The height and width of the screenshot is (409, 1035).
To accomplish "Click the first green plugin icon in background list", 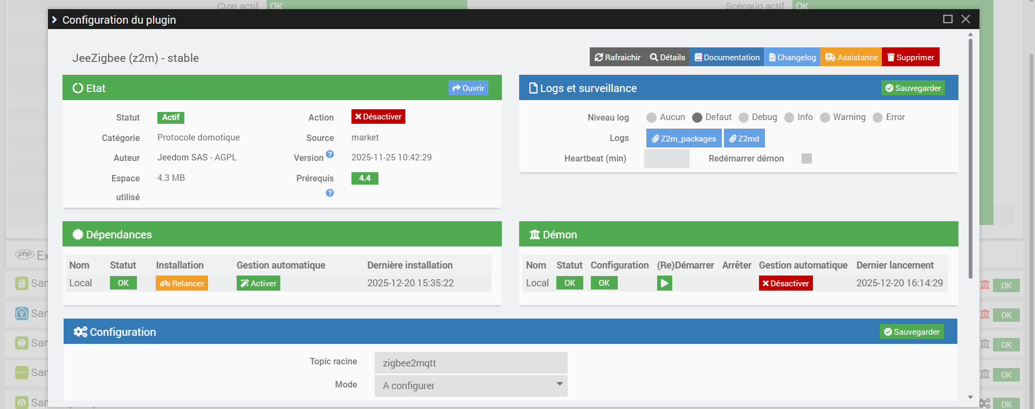I will [22, 284].
